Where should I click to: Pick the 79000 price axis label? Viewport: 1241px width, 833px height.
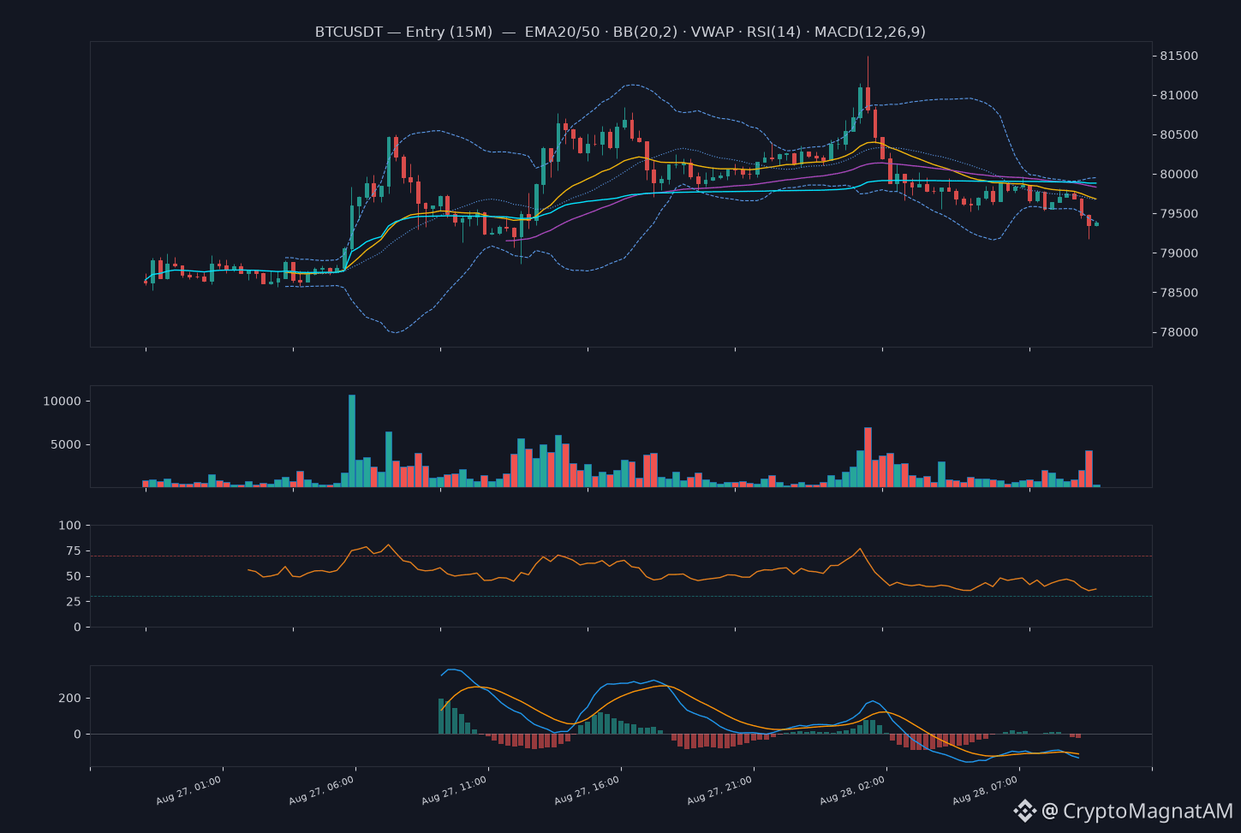(x=1179, y=253)
